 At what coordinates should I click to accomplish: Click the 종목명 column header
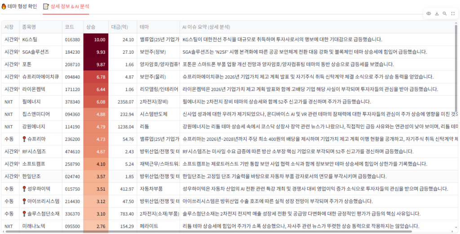coord(30,27)
